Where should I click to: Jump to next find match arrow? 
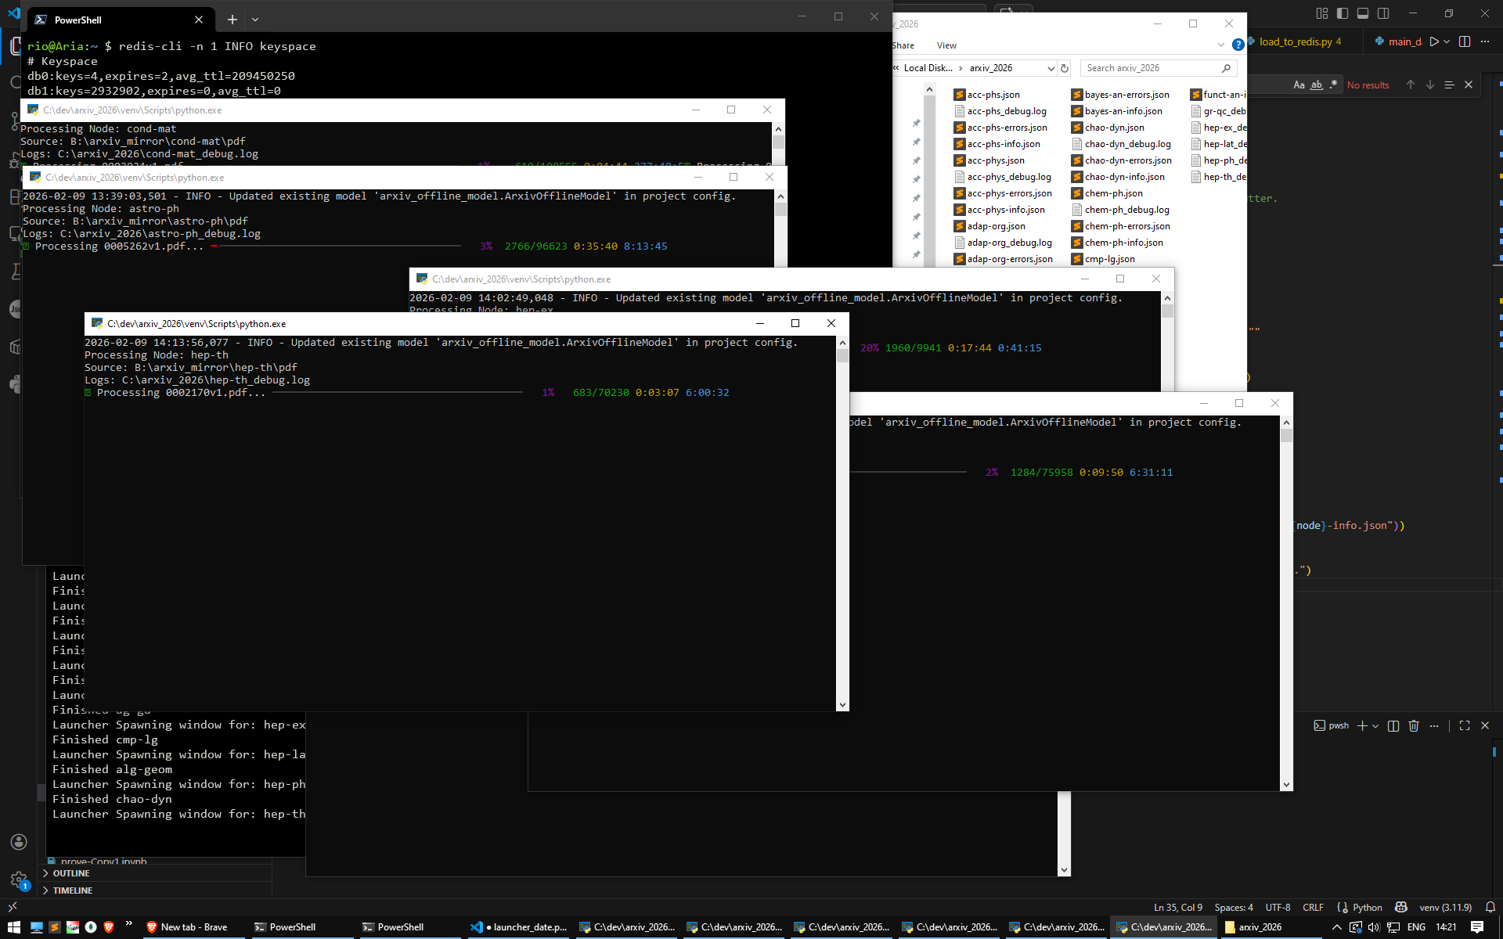click(1430, 85)
